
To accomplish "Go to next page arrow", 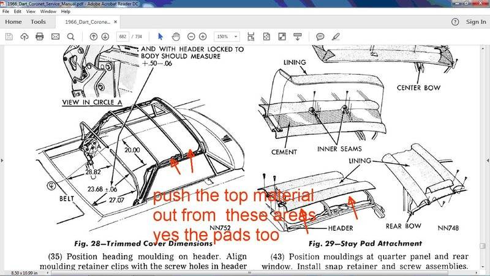I will pyautogui.click(x=105, y=37).
